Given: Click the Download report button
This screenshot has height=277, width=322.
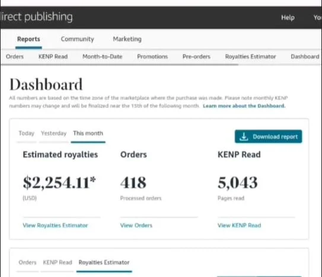Looking at the screenshot, I should [x=268, y=136].
